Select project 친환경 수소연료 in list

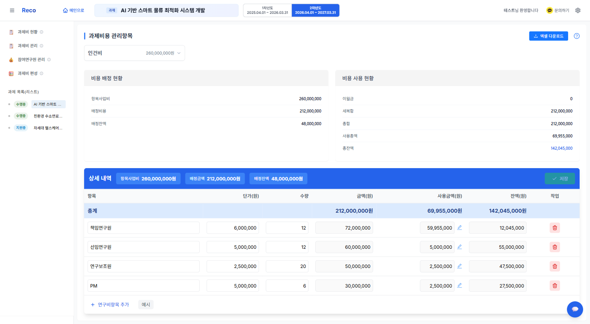pos(48,116)
